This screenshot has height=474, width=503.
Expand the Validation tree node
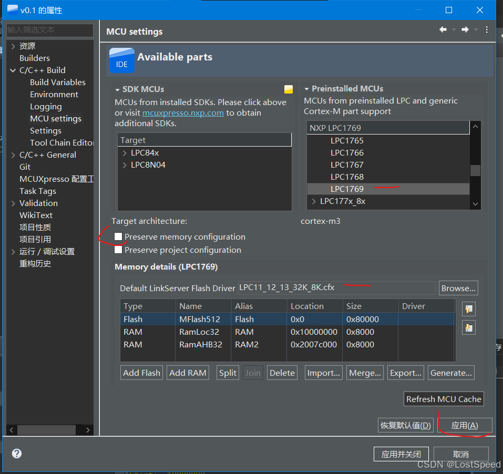click(13, 203)
